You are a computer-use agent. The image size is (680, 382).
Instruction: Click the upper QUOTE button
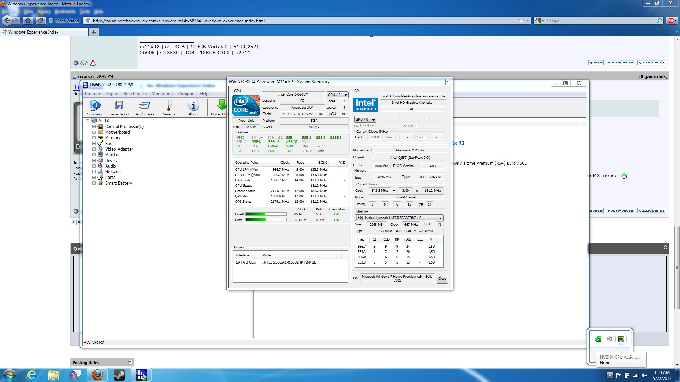(596, 63)
